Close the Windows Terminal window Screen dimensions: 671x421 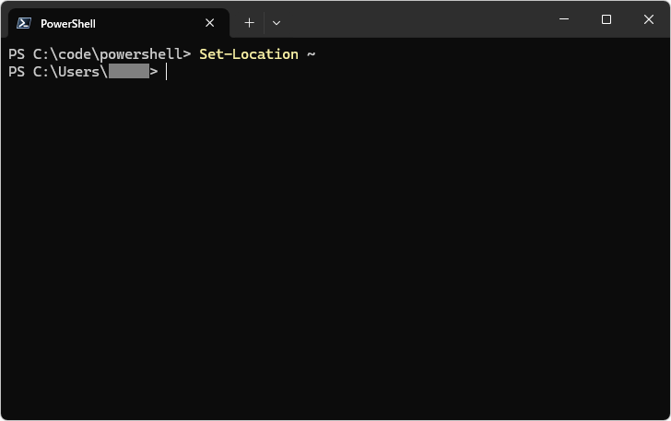coord(648,20)
